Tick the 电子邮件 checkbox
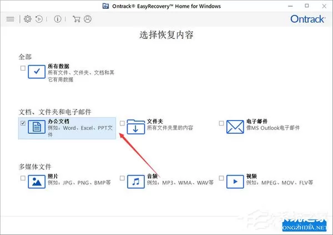This screenshot has width=333, height=235. tap(221, 123)
